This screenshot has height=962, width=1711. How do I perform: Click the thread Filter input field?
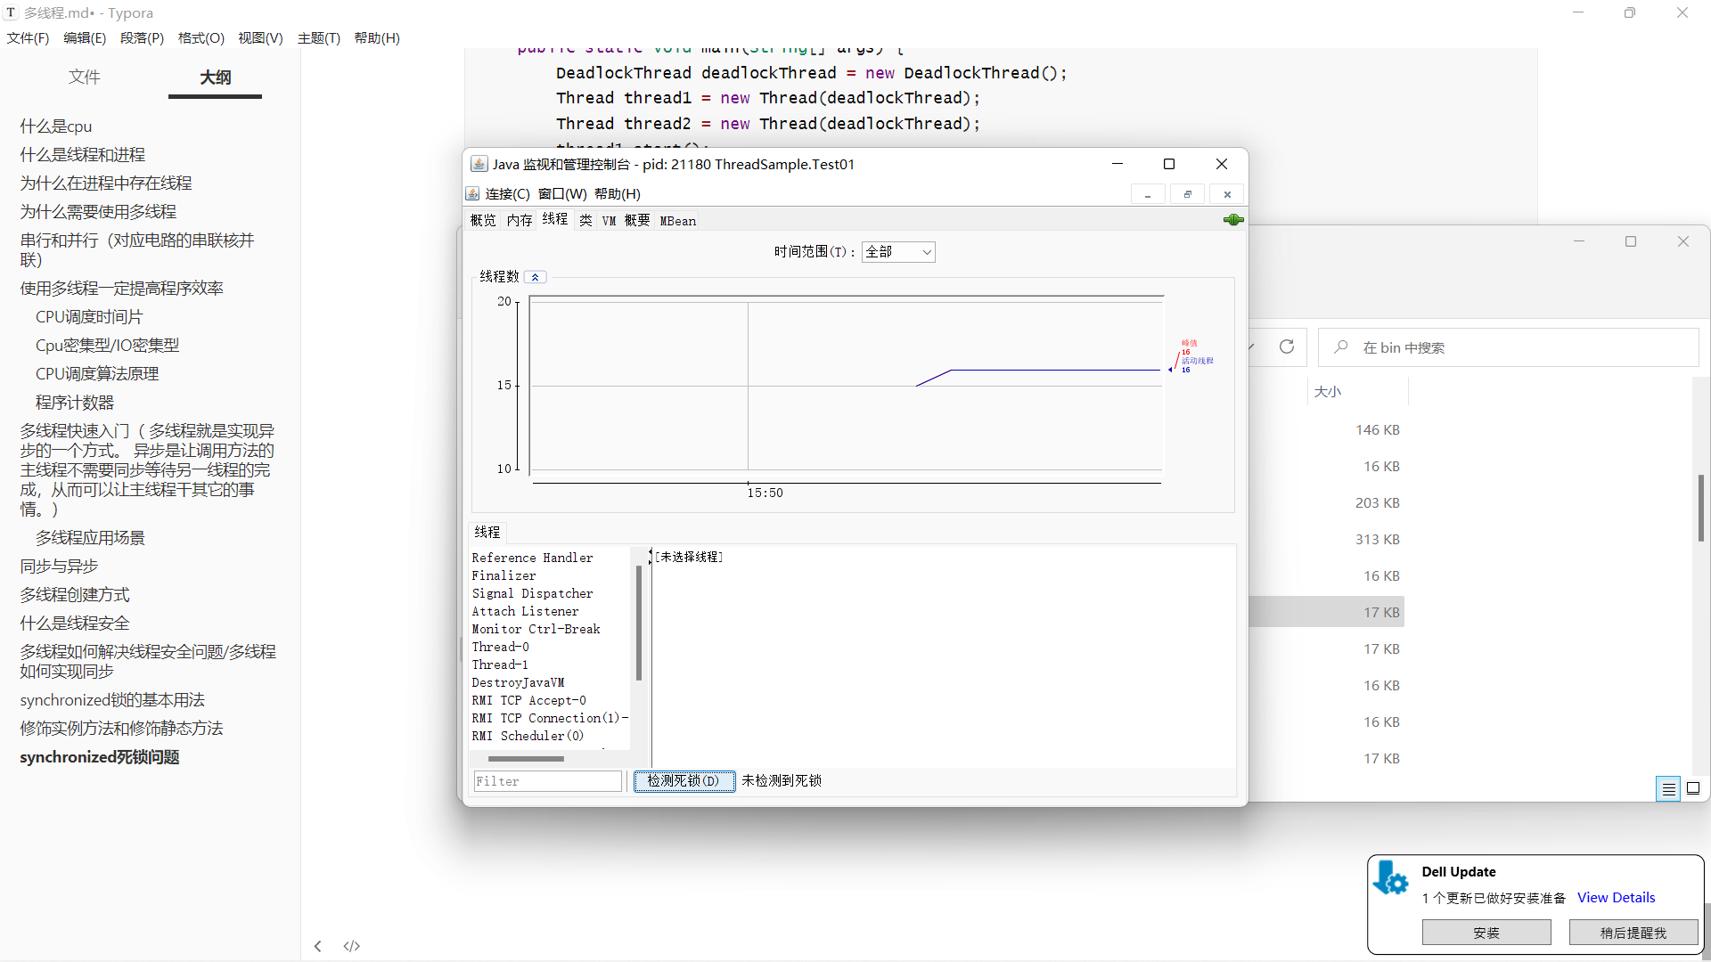coord(547,781)
